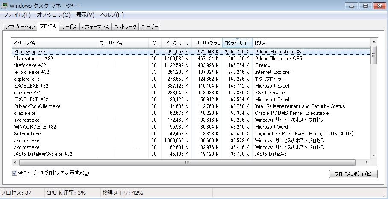Image resolution: width=388 pixels, height=199 pixels.
Task: Switch to the アプリケーション tab
Action: [20, 27]
